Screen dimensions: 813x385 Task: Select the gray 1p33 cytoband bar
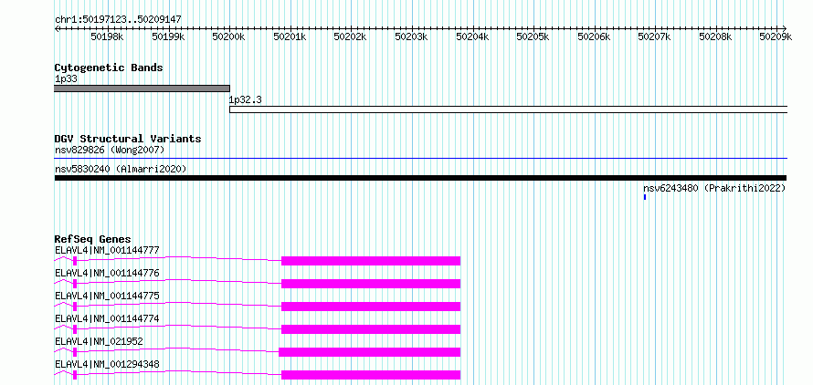click(143, 88)
